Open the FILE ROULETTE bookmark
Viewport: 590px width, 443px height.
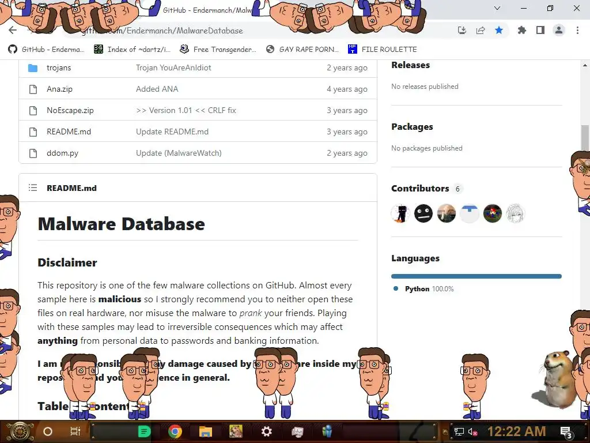383,50
